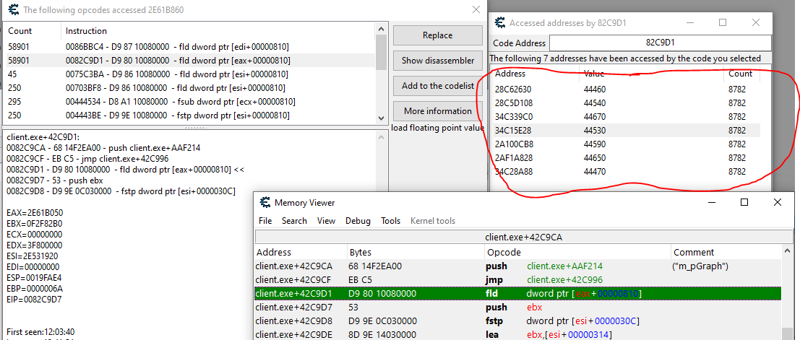Click the Replace button
Screen dimensions: 800x340
point(437,35)
